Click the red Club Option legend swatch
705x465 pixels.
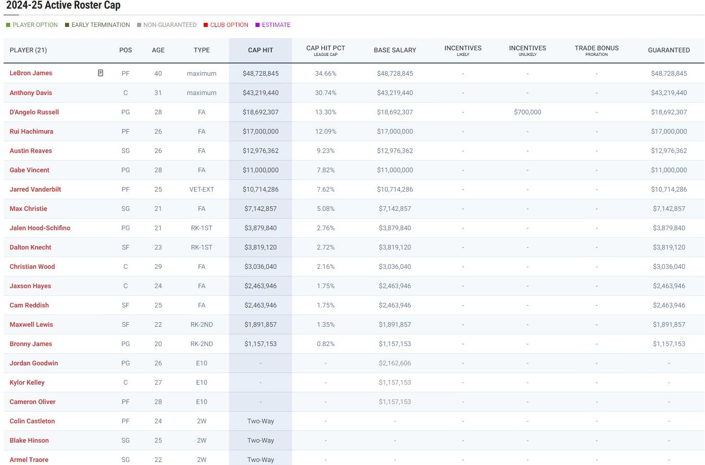click(x=206, y=25)
